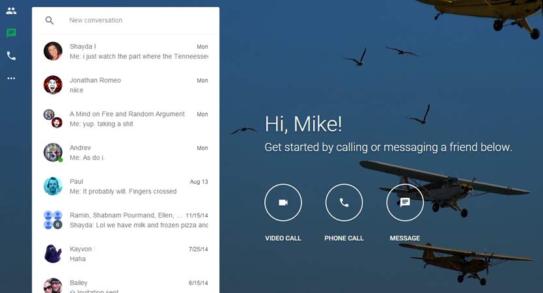The width and height of the screenshot is (543, 293).
Task: Start a video call with camera button
Action: 283,202
